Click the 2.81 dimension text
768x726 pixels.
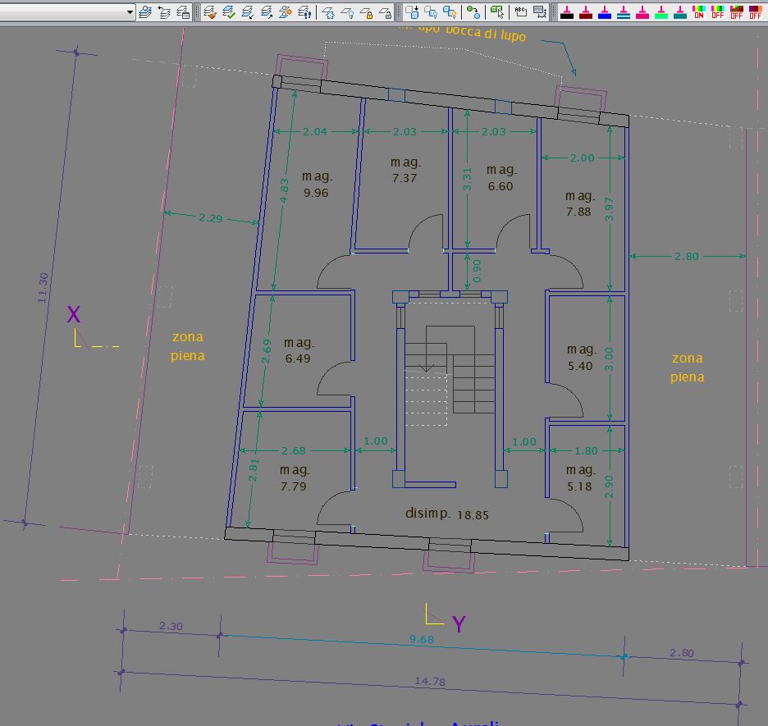point(254,470)
